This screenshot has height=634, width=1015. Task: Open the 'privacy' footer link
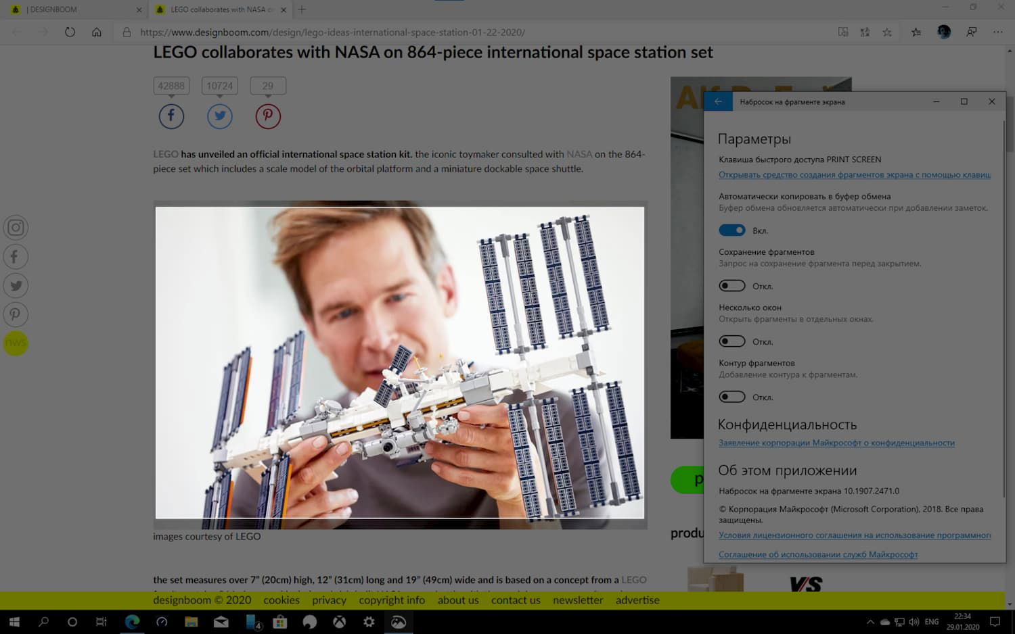329,600
